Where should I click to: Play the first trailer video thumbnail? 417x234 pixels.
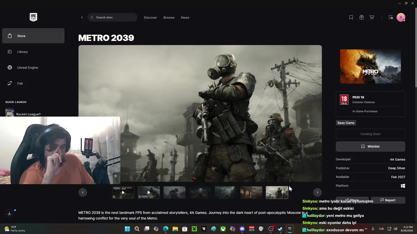[123, 192]
